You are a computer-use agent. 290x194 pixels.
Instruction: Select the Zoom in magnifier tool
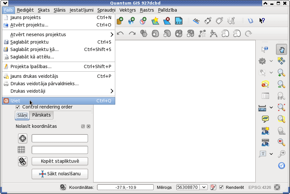pyautogui.click(x=281, y=73)
